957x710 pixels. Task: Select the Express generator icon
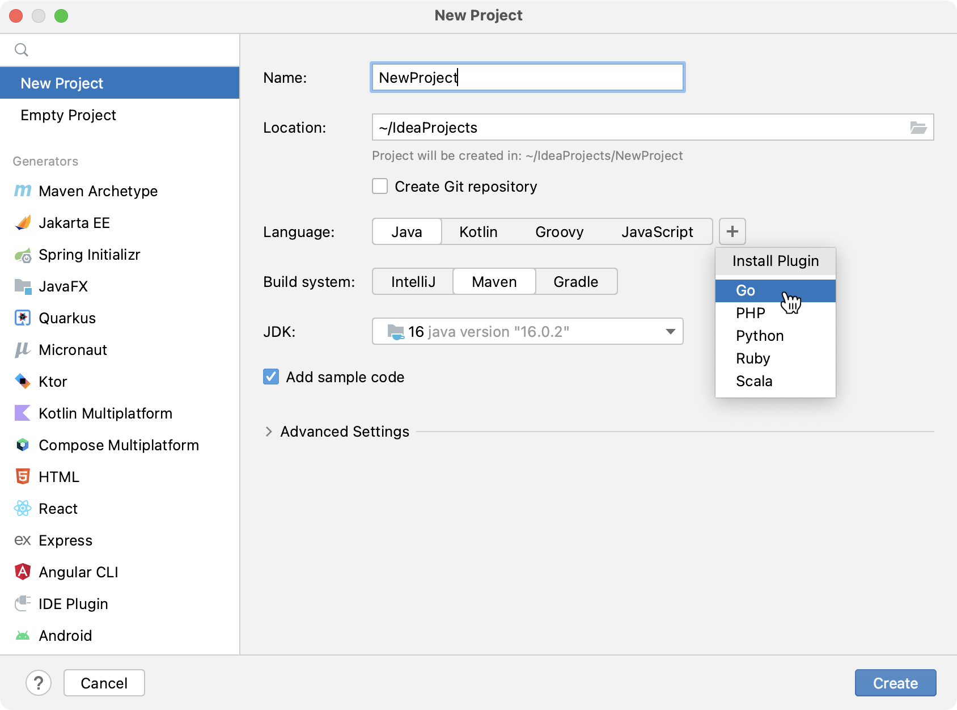tap(23, 540)
